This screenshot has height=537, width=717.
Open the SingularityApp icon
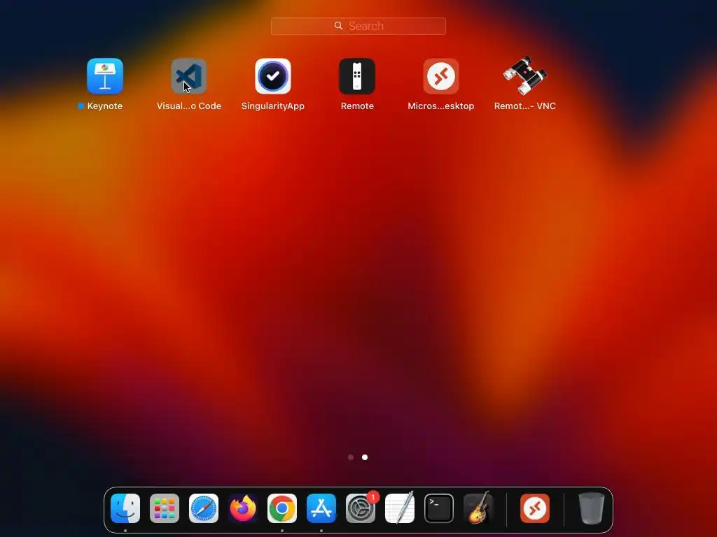coord(273,76)
